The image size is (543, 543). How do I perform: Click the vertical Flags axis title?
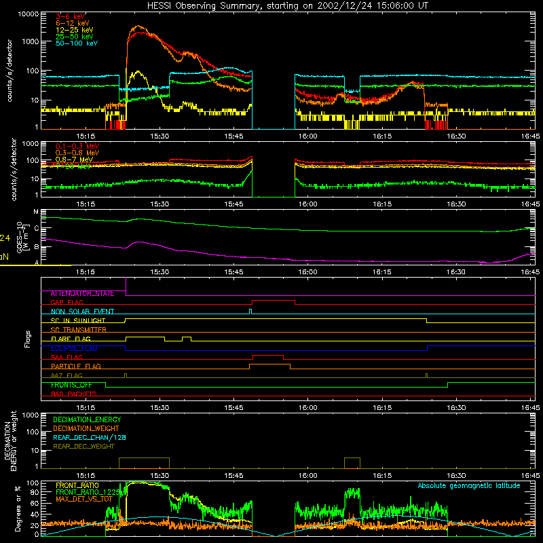point(28,339)
